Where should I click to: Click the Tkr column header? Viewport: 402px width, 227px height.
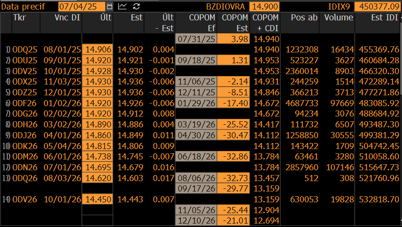click(20, 17)
